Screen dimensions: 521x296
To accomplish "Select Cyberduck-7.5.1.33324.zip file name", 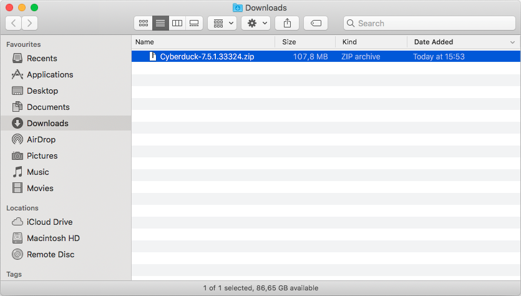I will 207,57.
